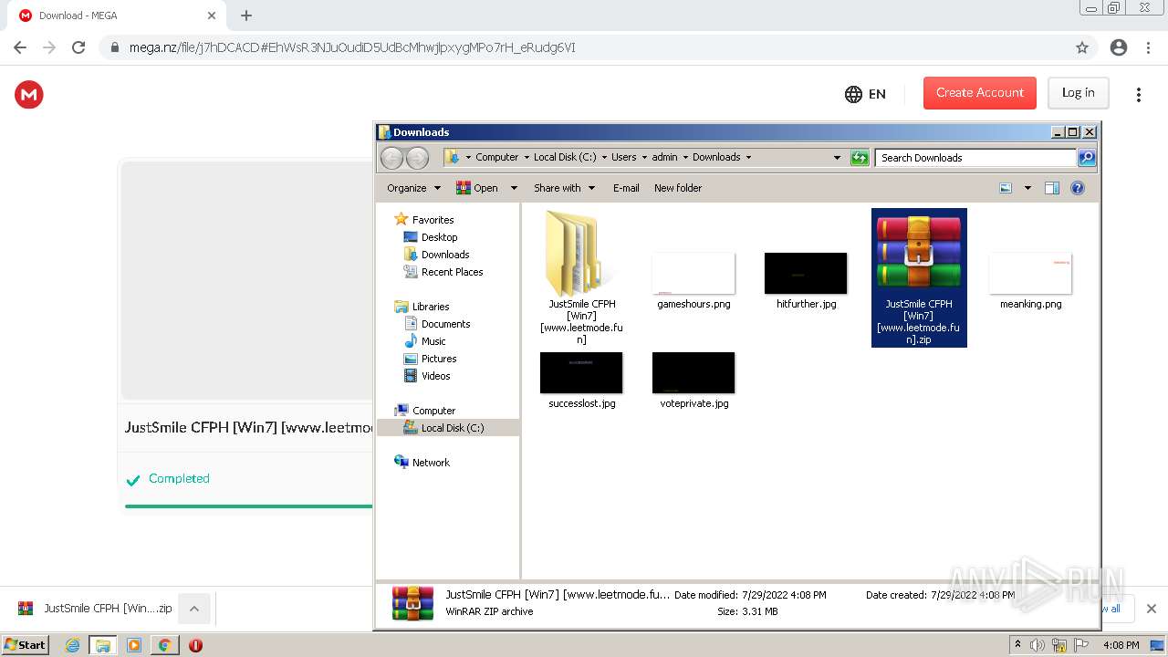Select Recent Places in navigation pane
This screenshot has height=657, width=1168.
pos(452,272)
